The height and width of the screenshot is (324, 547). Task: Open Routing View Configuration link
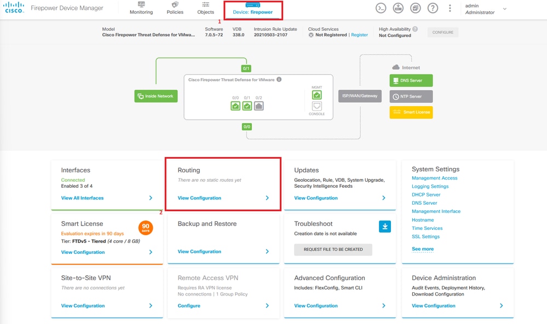click(199, 198)
